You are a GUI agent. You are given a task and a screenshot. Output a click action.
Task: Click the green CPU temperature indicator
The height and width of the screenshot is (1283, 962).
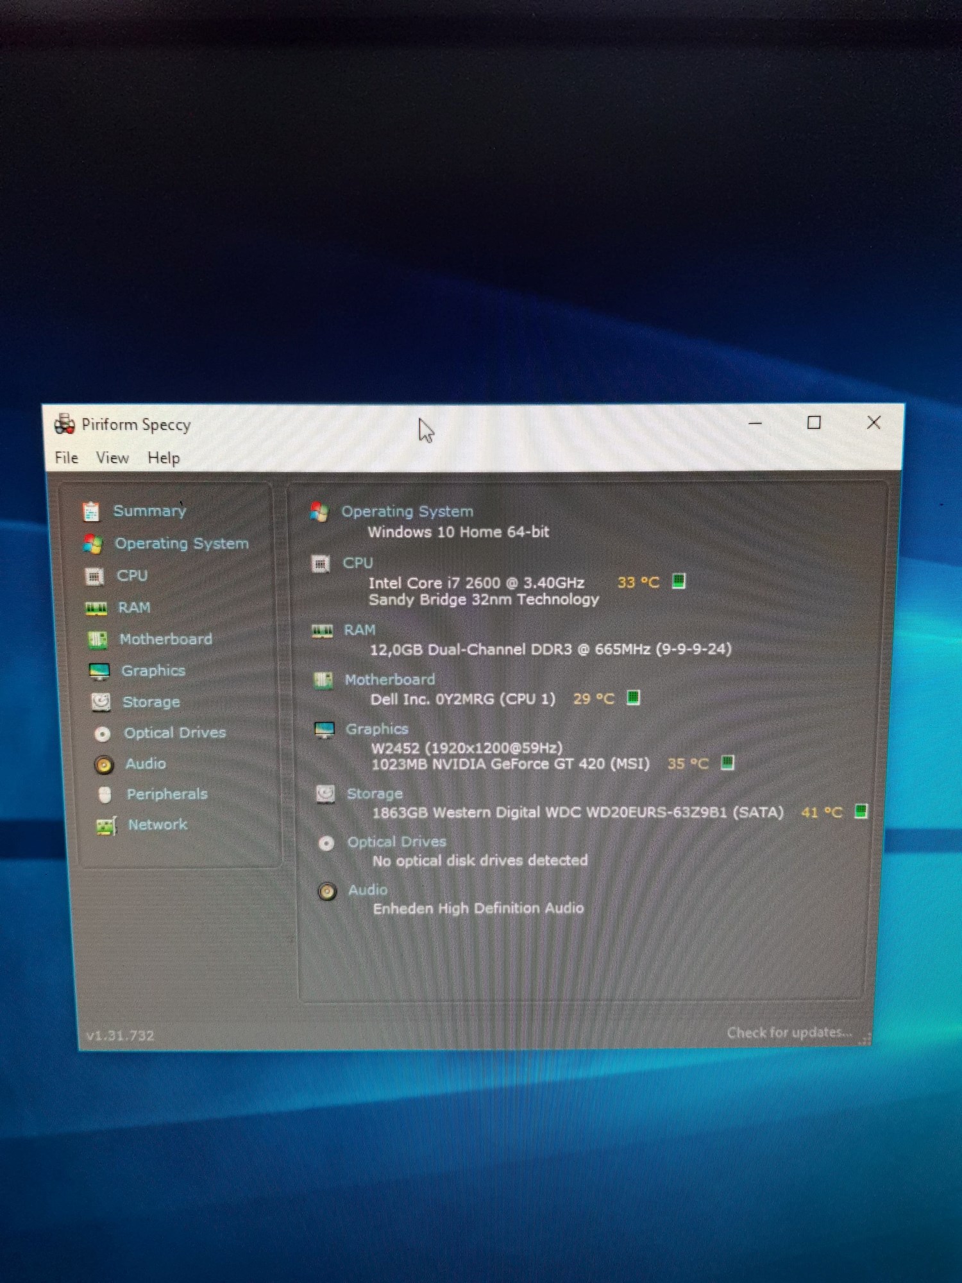(679, 581)
